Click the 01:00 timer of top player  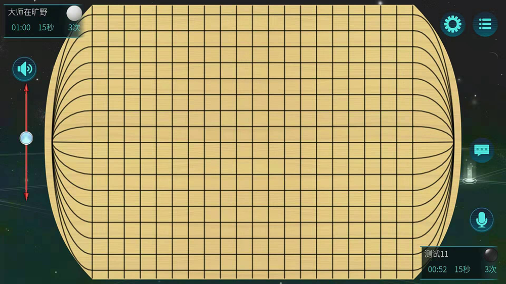[21, 28]
